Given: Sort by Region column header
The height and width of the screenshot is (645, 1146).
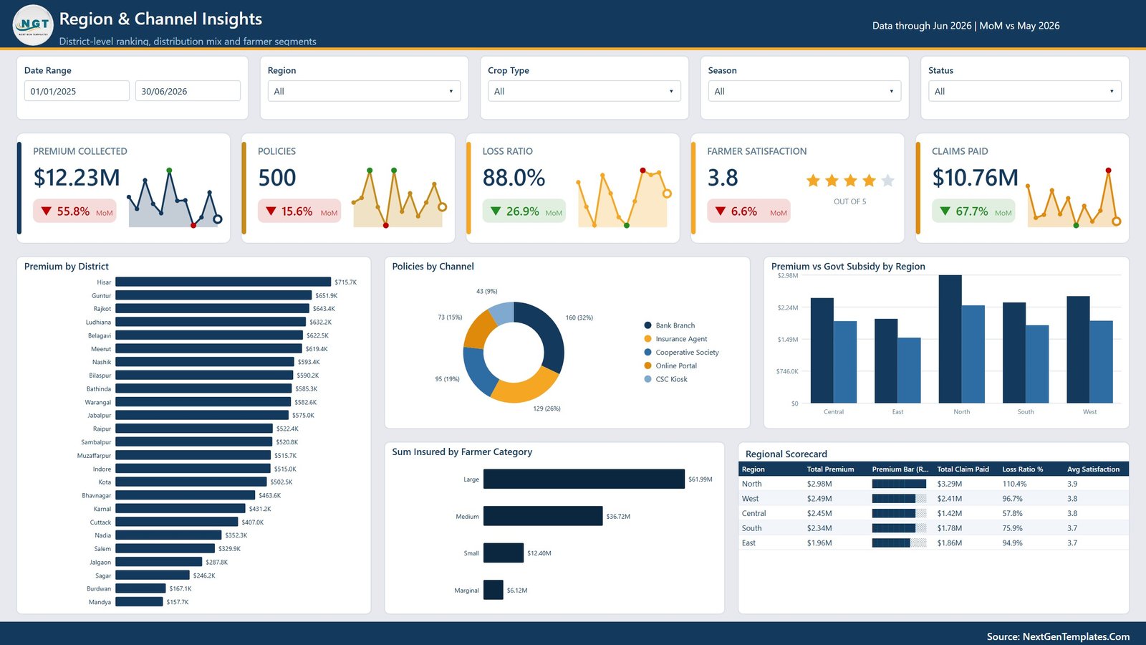Looking at the screenshot, I should pyautogui.click(x=753, y=469).
